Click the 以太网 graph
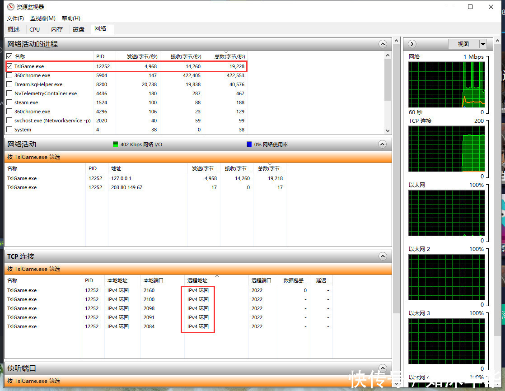 446,213
